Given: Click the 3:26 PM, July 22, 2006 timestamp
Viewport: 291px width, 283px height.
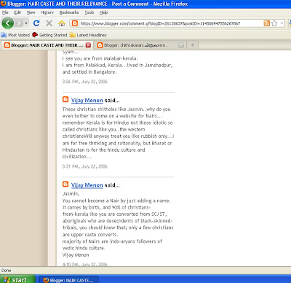Looking at the screenshot, I should (85, 82).
